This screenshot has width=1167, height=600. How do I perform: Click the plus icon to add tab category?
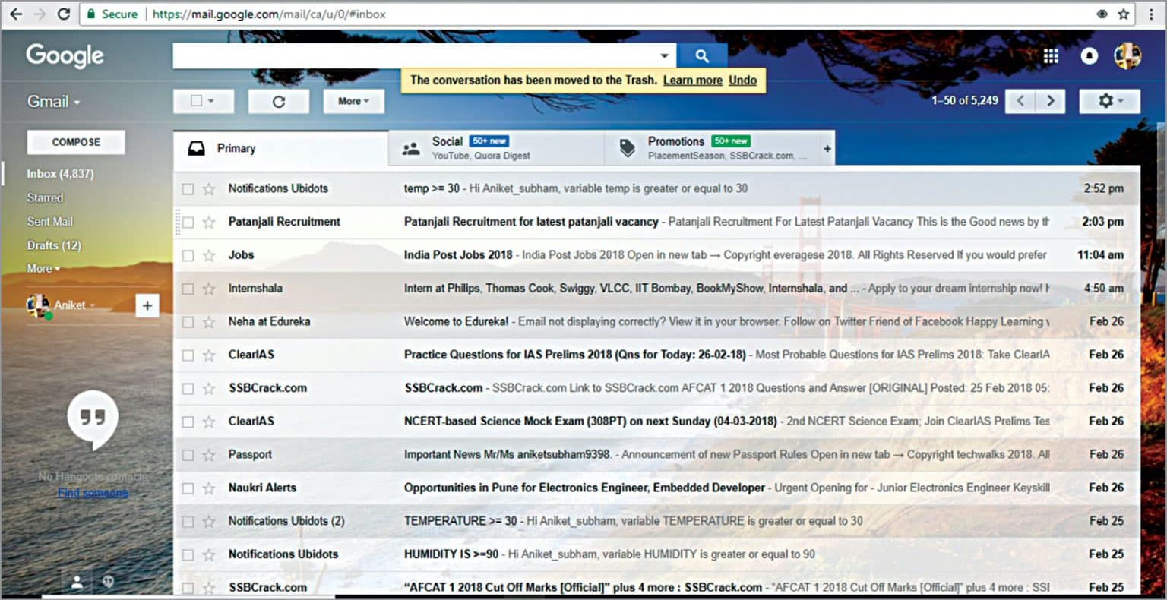(827, 149)
